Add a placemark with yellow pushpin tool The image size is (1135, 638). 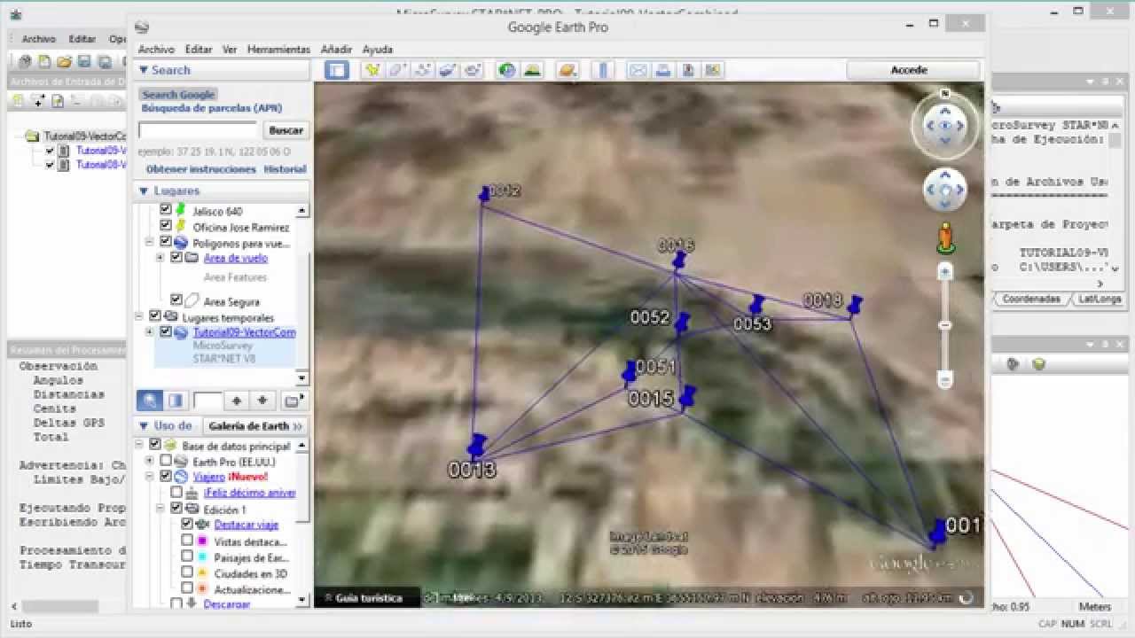click(x=372, y=70)
